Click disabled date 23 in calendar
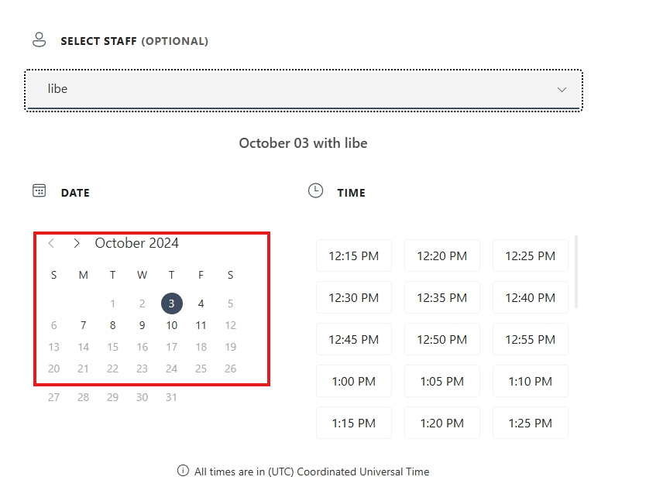Image resolution: width=663 pixels, height=487 pixels. (x=142, y=369)
